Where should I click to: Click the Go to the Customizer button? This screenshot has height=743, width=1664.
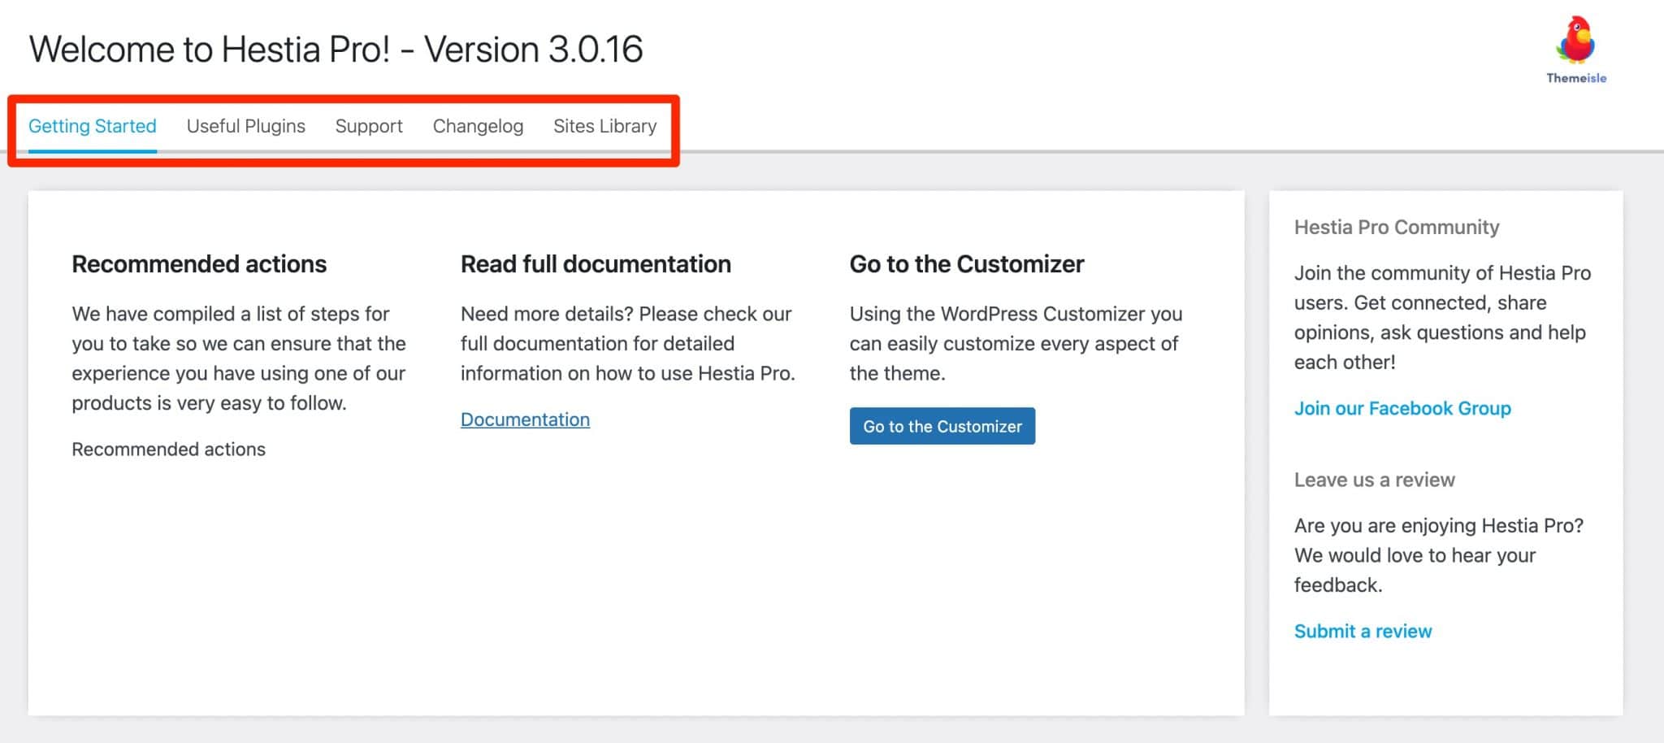tap(942, 426)
